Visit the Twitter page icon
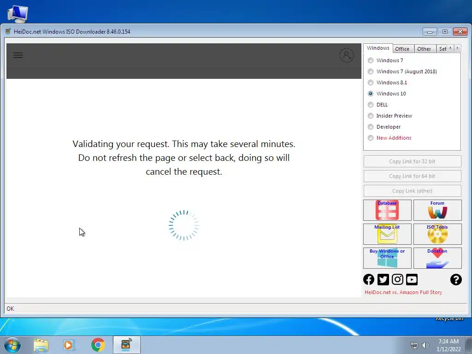The image size is (472, 354). (383, 280)
